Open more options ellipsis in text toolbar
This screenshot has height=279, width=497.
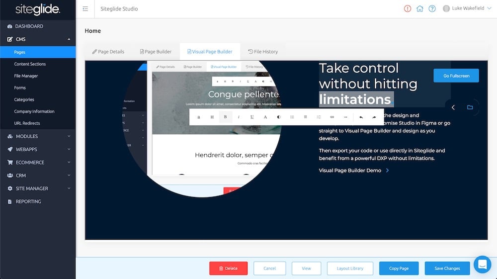[x=345, y=117]
